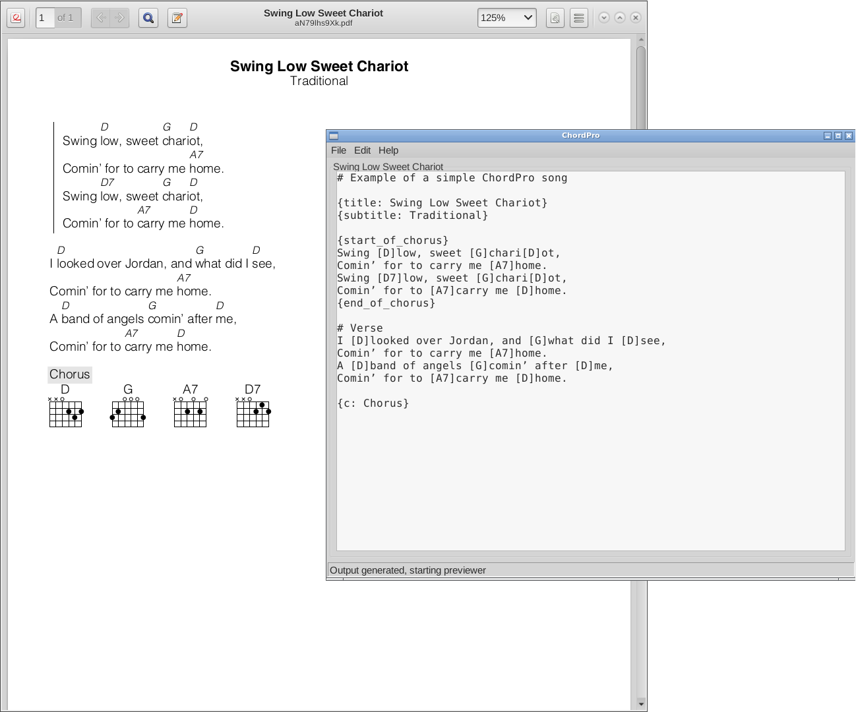Click the document icon in the PDF viewer toolbar

click(16, 18)
